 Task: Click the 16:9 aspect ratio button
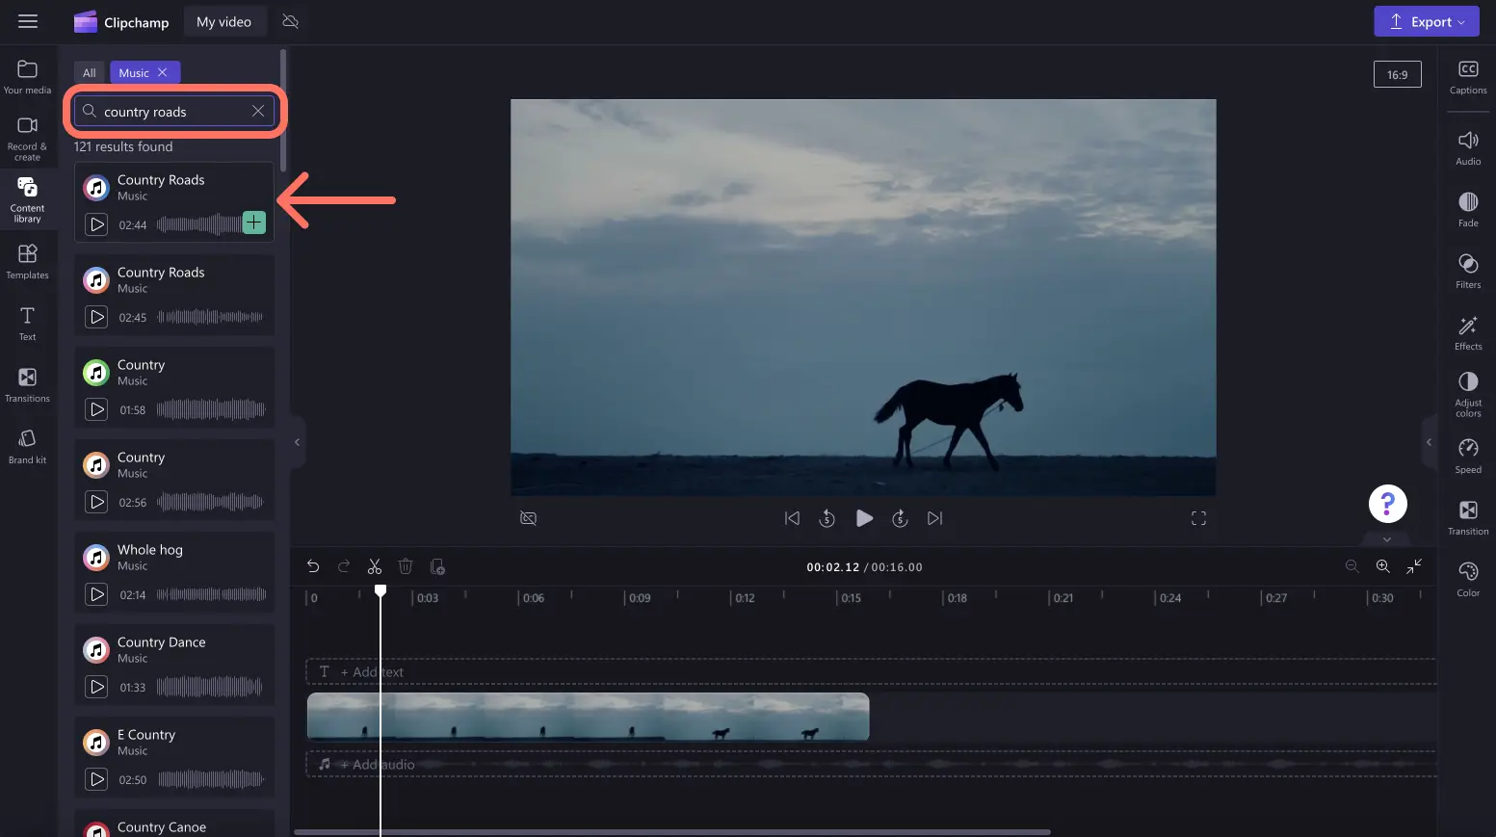[1397, 74]
